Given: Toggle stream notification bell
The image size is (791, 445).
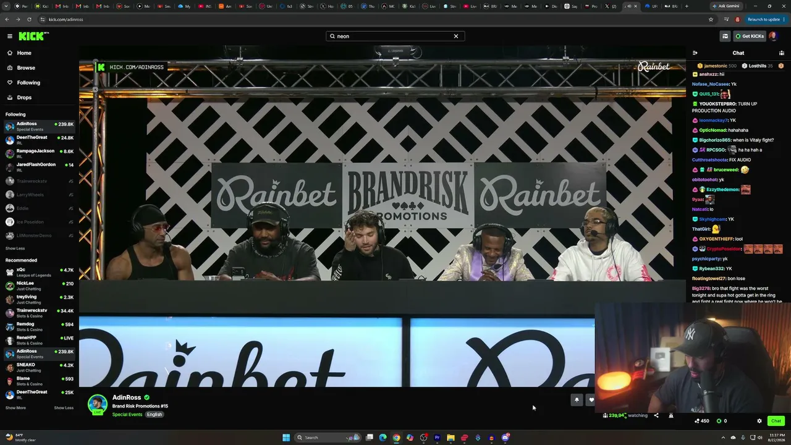Looking at the screenshot, I should click(x=577, y=400).
